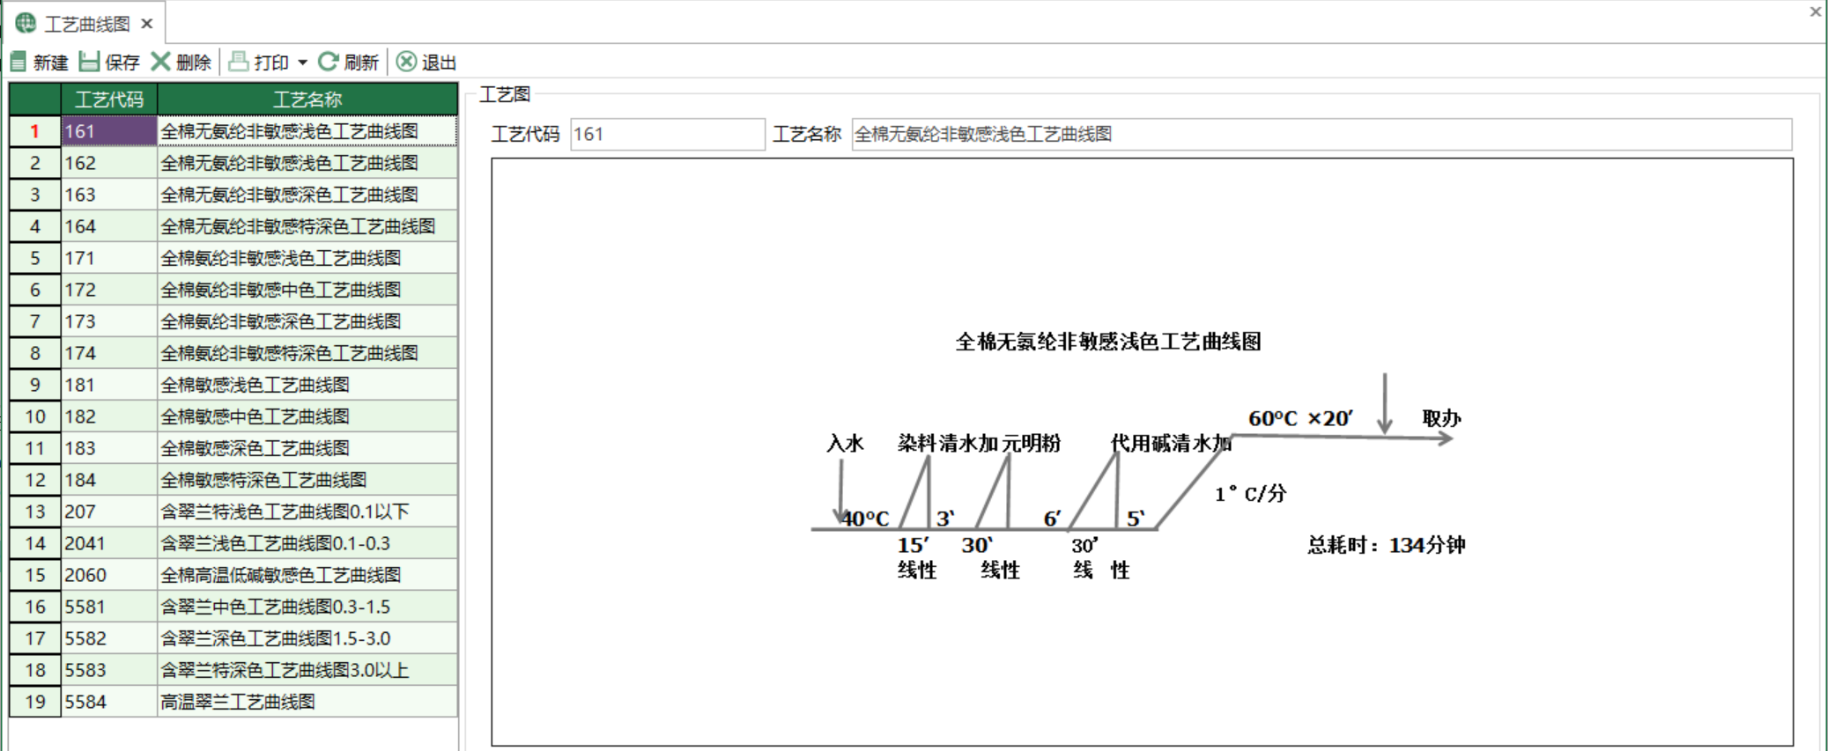
Task: Click the 工艺代码 column header
Action: pyautogui.click(x=109, y=99)
